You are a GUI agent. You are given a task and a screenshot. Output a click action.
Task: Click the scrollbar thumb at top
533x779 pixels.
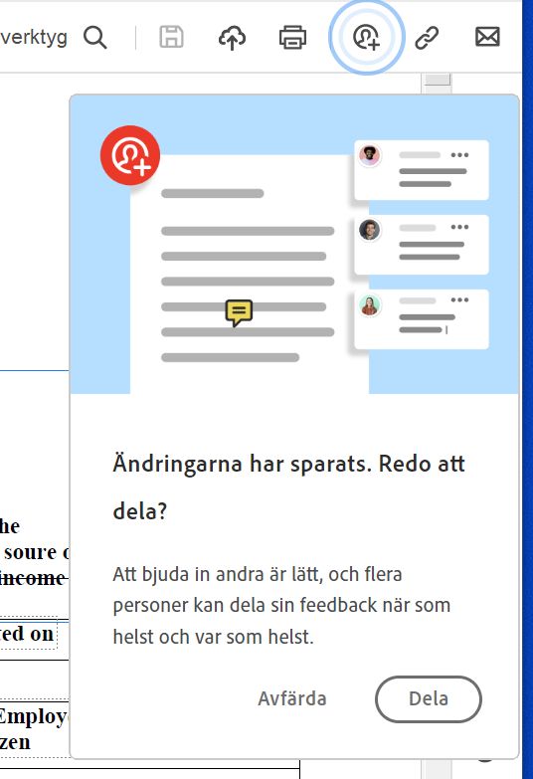tap(438, 80)
